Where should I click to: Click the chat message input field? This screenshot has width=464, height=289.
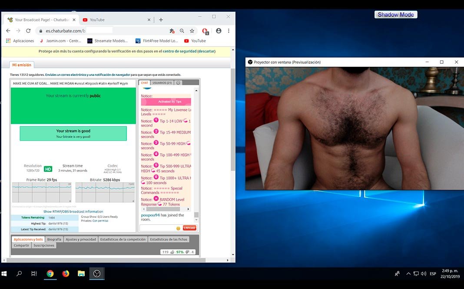pos(157,228)
